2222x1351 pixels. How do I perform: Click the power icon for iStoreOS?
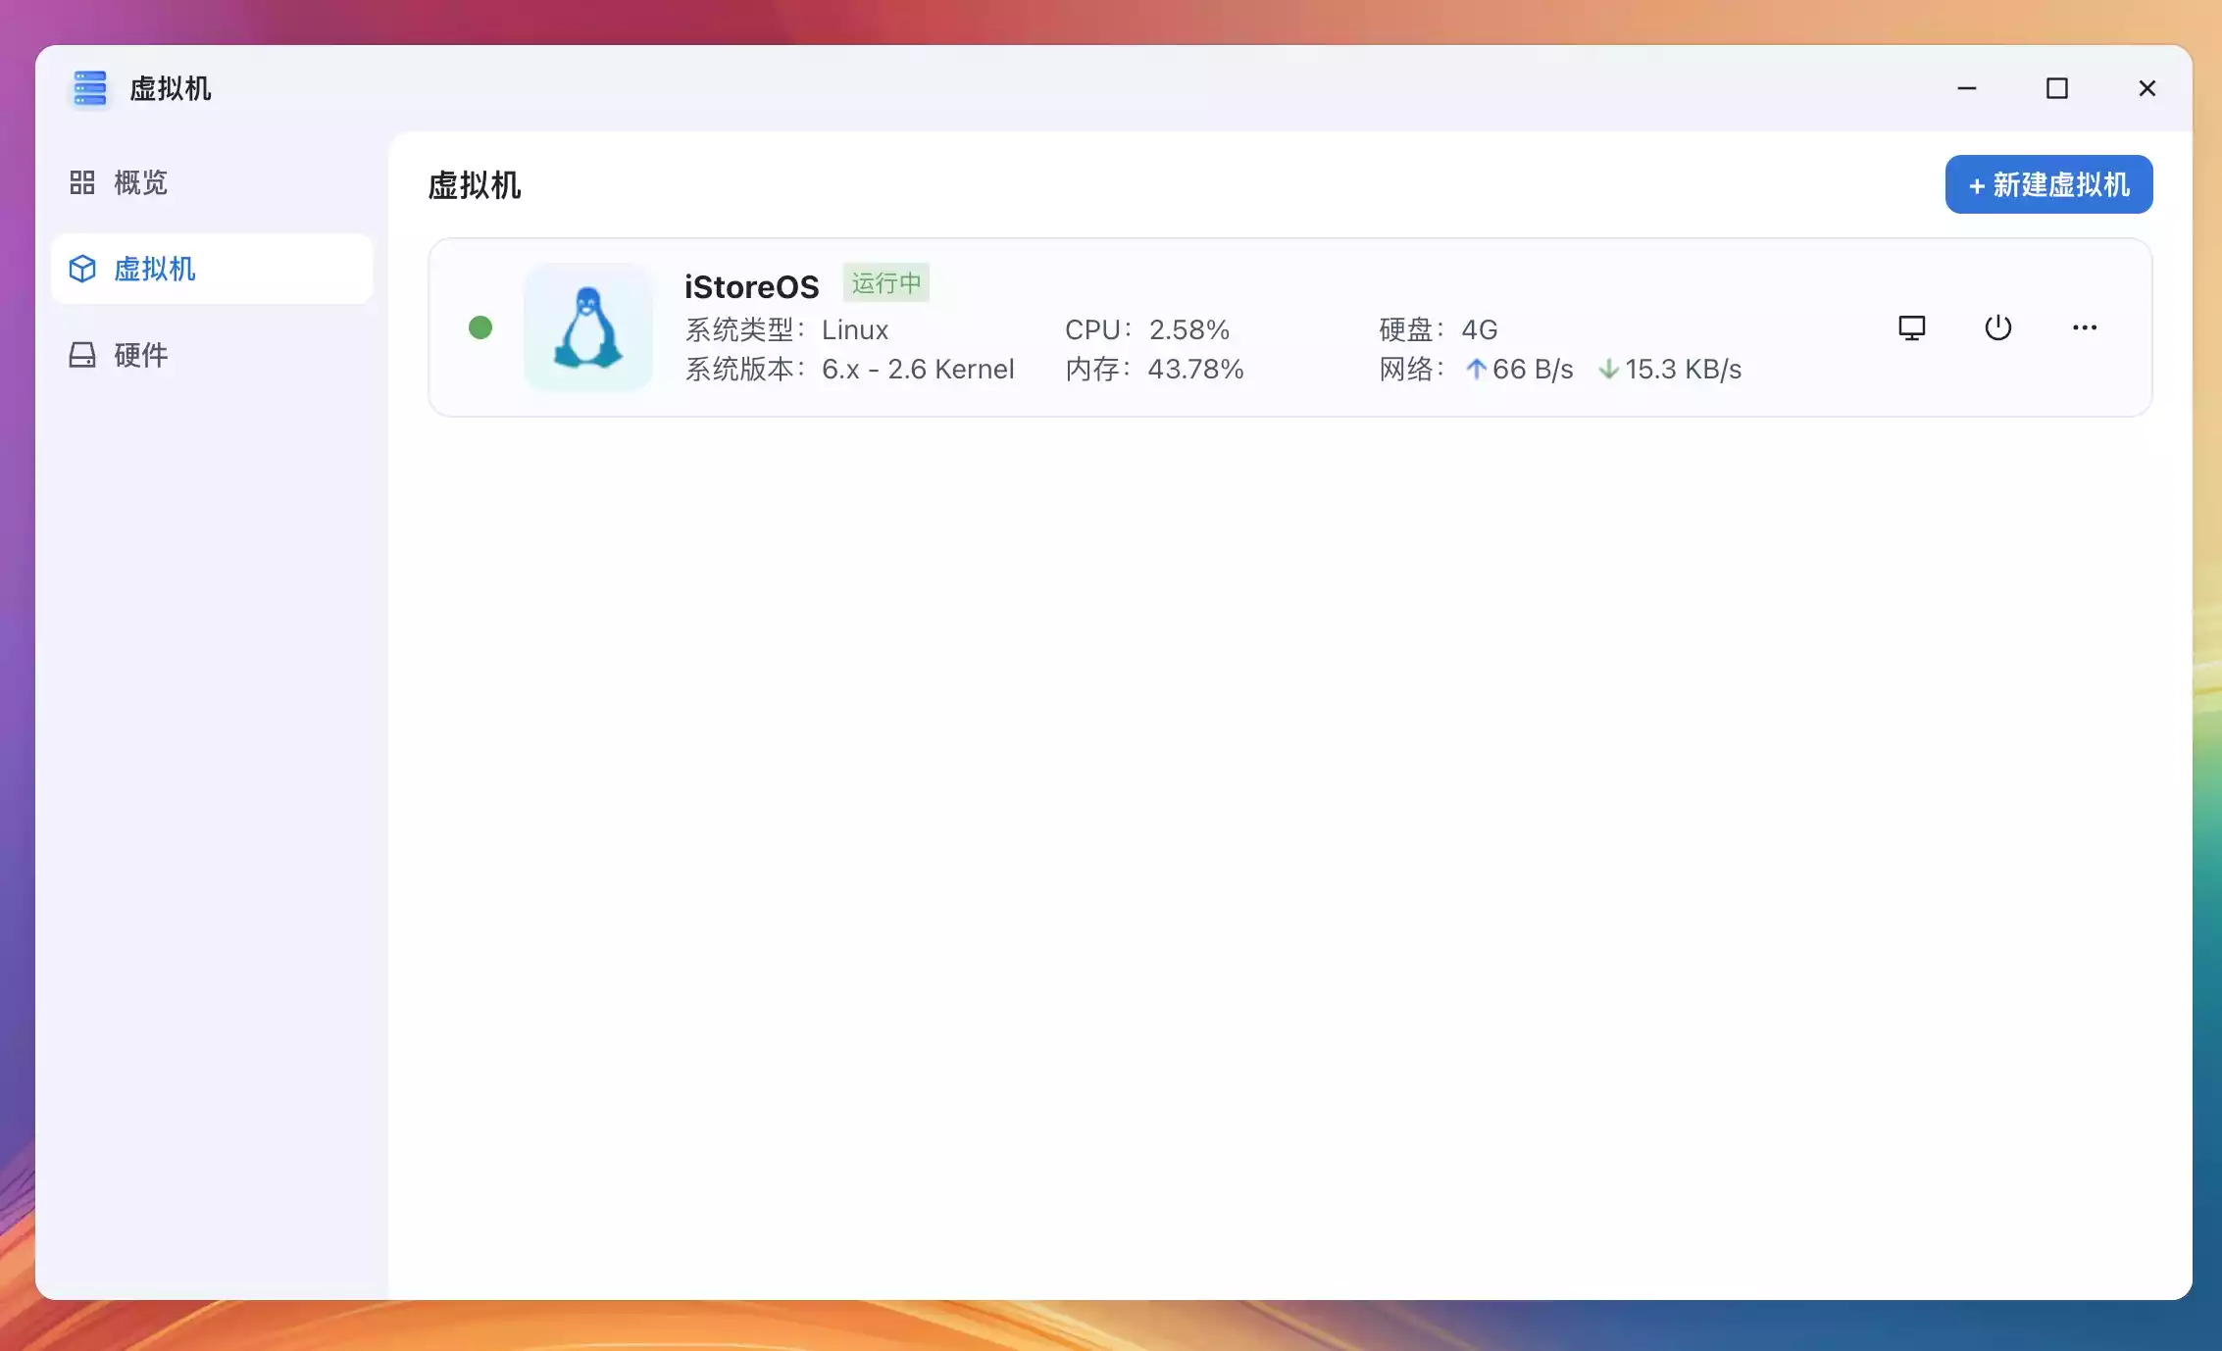[x=1997, y=327]
